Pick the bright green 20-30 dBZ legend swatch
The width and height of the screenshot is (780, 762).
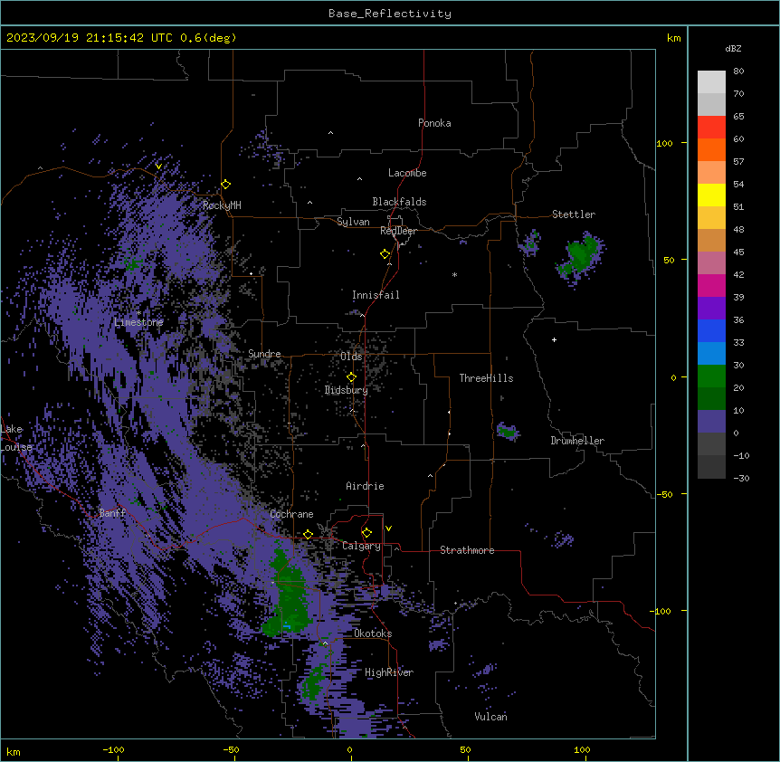pyautogui.click(x=711, y=376)
